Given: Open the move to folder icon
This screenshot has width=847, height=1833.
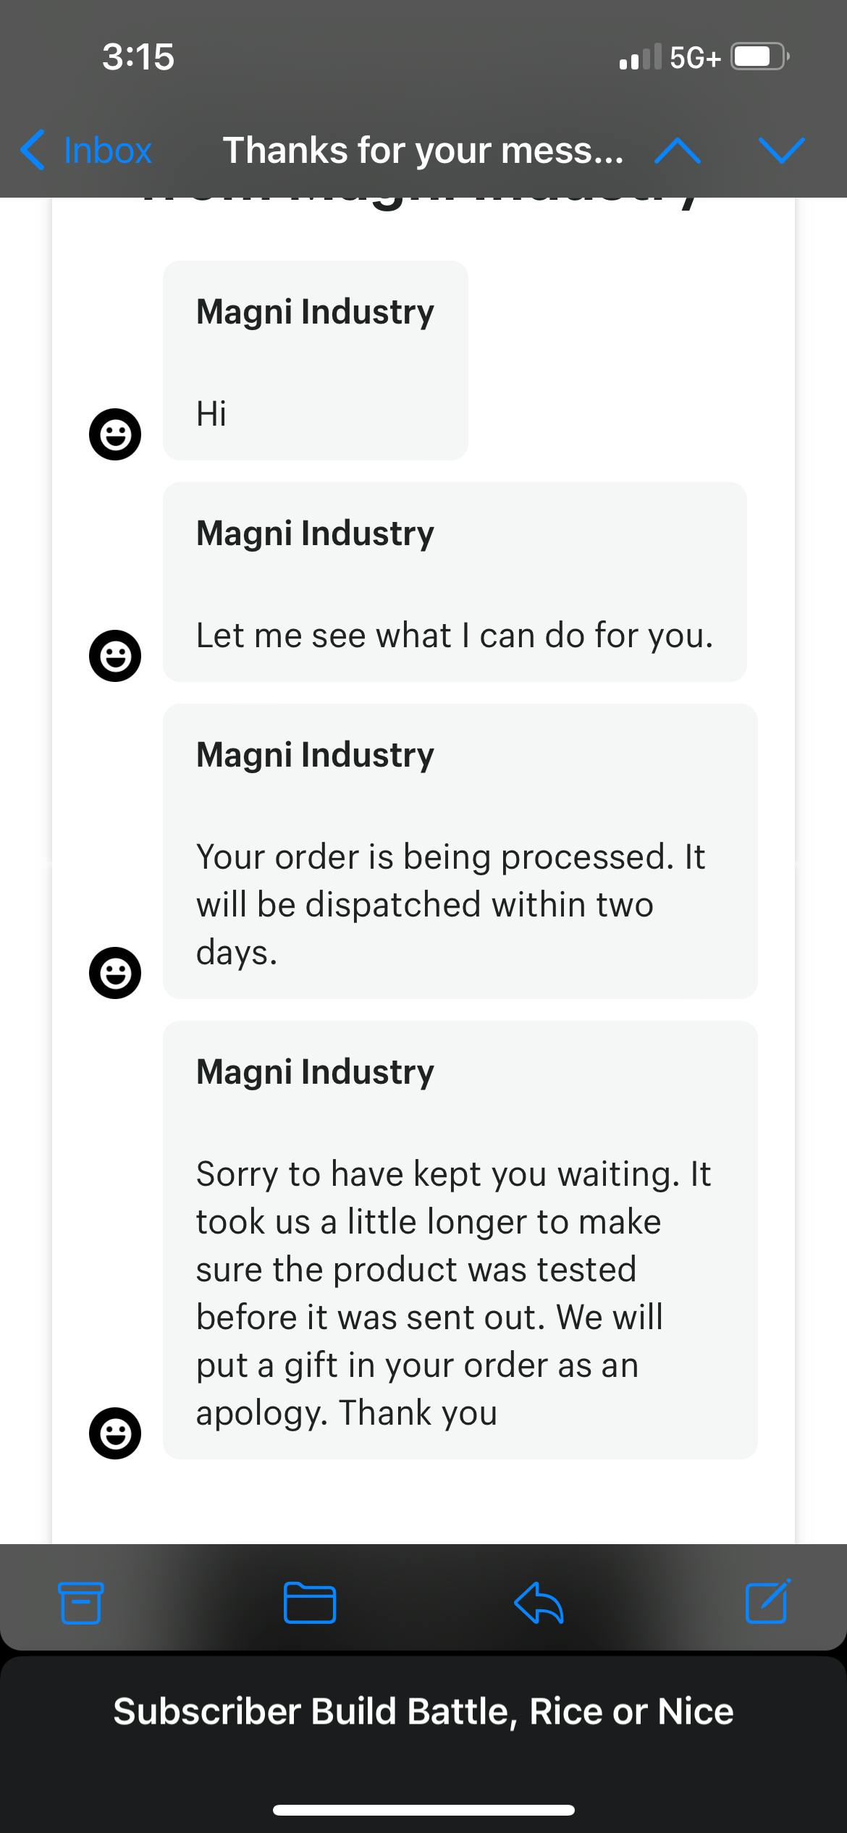Looking at the screenshot, I should (x=309, y=1603).
